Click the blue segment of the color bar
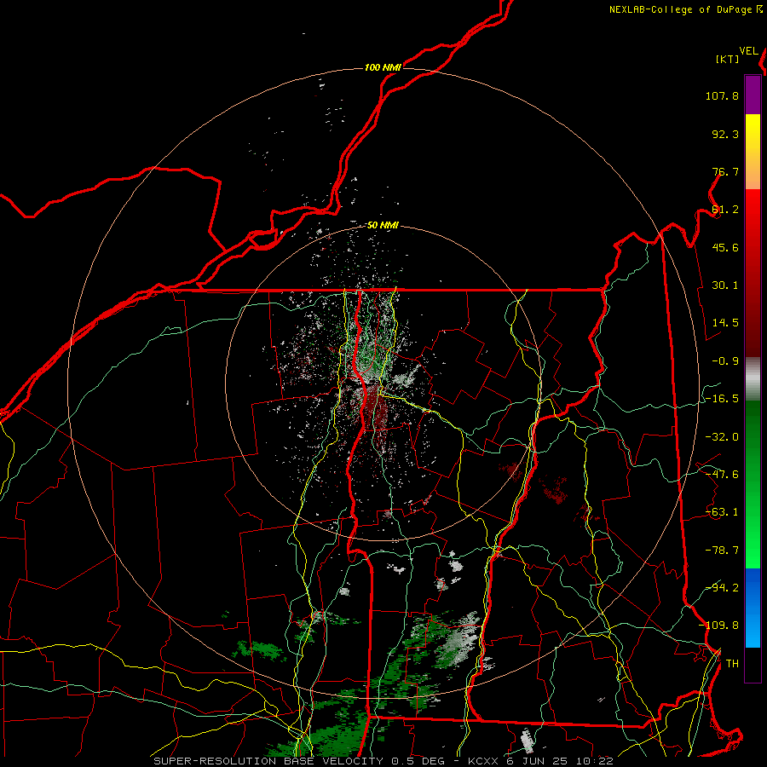Screen dimensions: 767x767 [x=753, y=608]
